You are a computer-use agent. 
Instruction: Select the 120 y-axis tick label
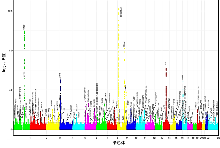pos(10,11)
